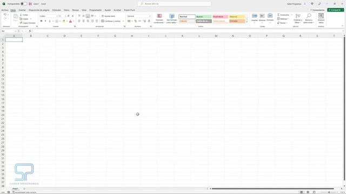Expand the cell styles gallery
The width and height of the screenshot is (346, 194).
coord(247,22)
